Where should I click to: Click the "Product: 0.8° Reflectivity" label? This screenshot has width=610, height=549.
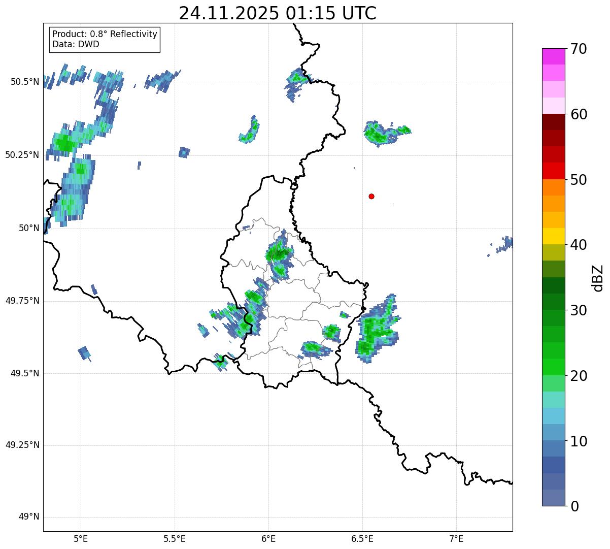pyautogui.click(x=105, y=34)
